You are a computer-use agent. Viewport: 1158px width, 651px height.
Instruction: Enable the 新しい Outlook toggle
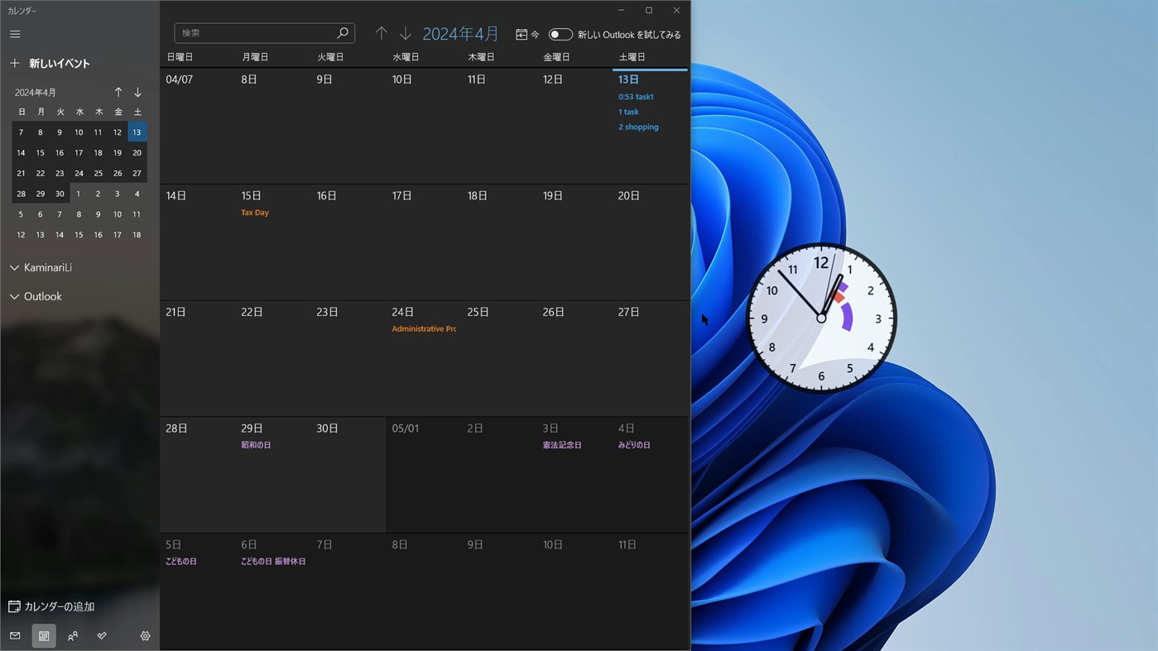[x=560, y=34]
